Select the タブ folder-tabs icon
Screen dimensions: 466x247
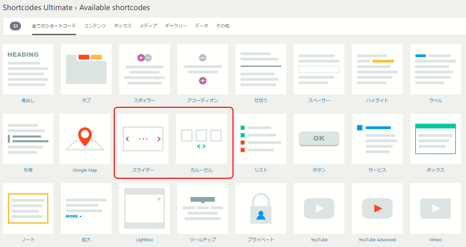[x=86, y=69]
